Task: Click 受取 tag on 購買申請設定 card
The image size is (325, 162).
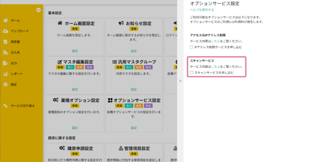Action: coord(75,154)
